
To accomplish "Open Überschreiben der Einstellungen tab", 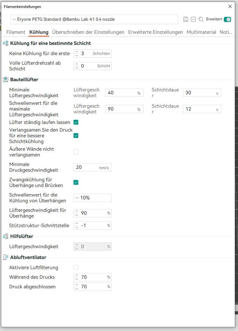I will (88, 32).
